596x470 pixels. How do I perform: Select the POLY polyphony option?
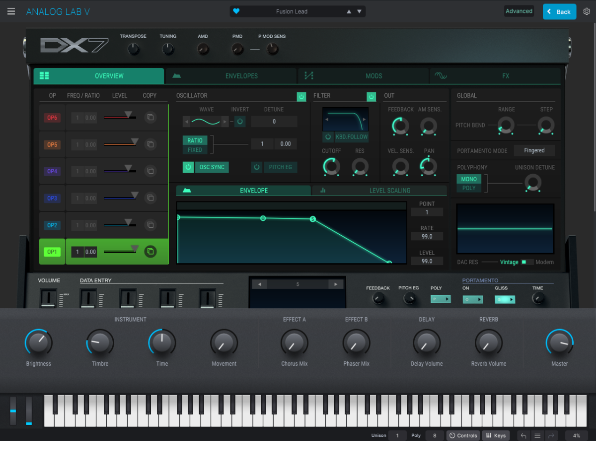click(x=469, y=188)
